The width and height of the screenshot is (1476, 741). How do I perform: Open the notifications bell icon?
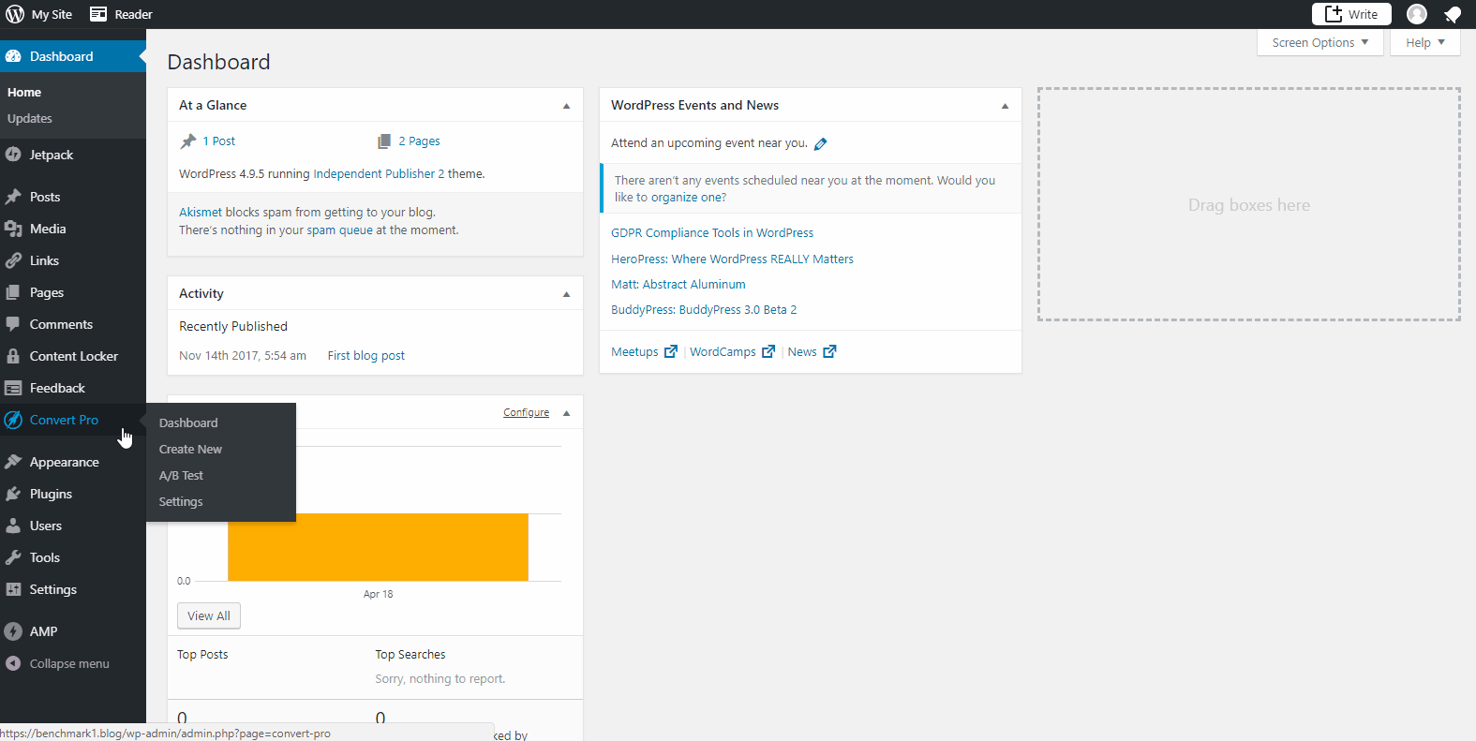pyautogui.click(x=1453, y=14)
